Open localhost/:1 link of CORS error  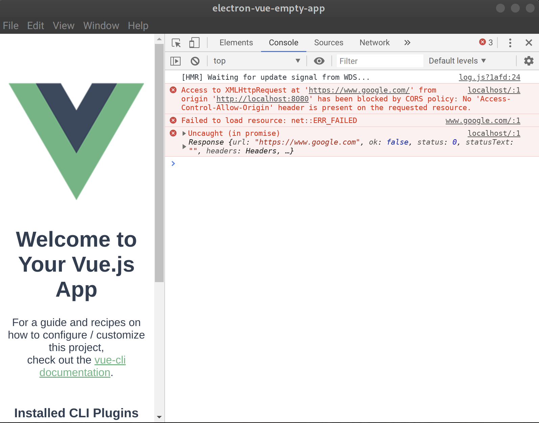pos(494,90)
